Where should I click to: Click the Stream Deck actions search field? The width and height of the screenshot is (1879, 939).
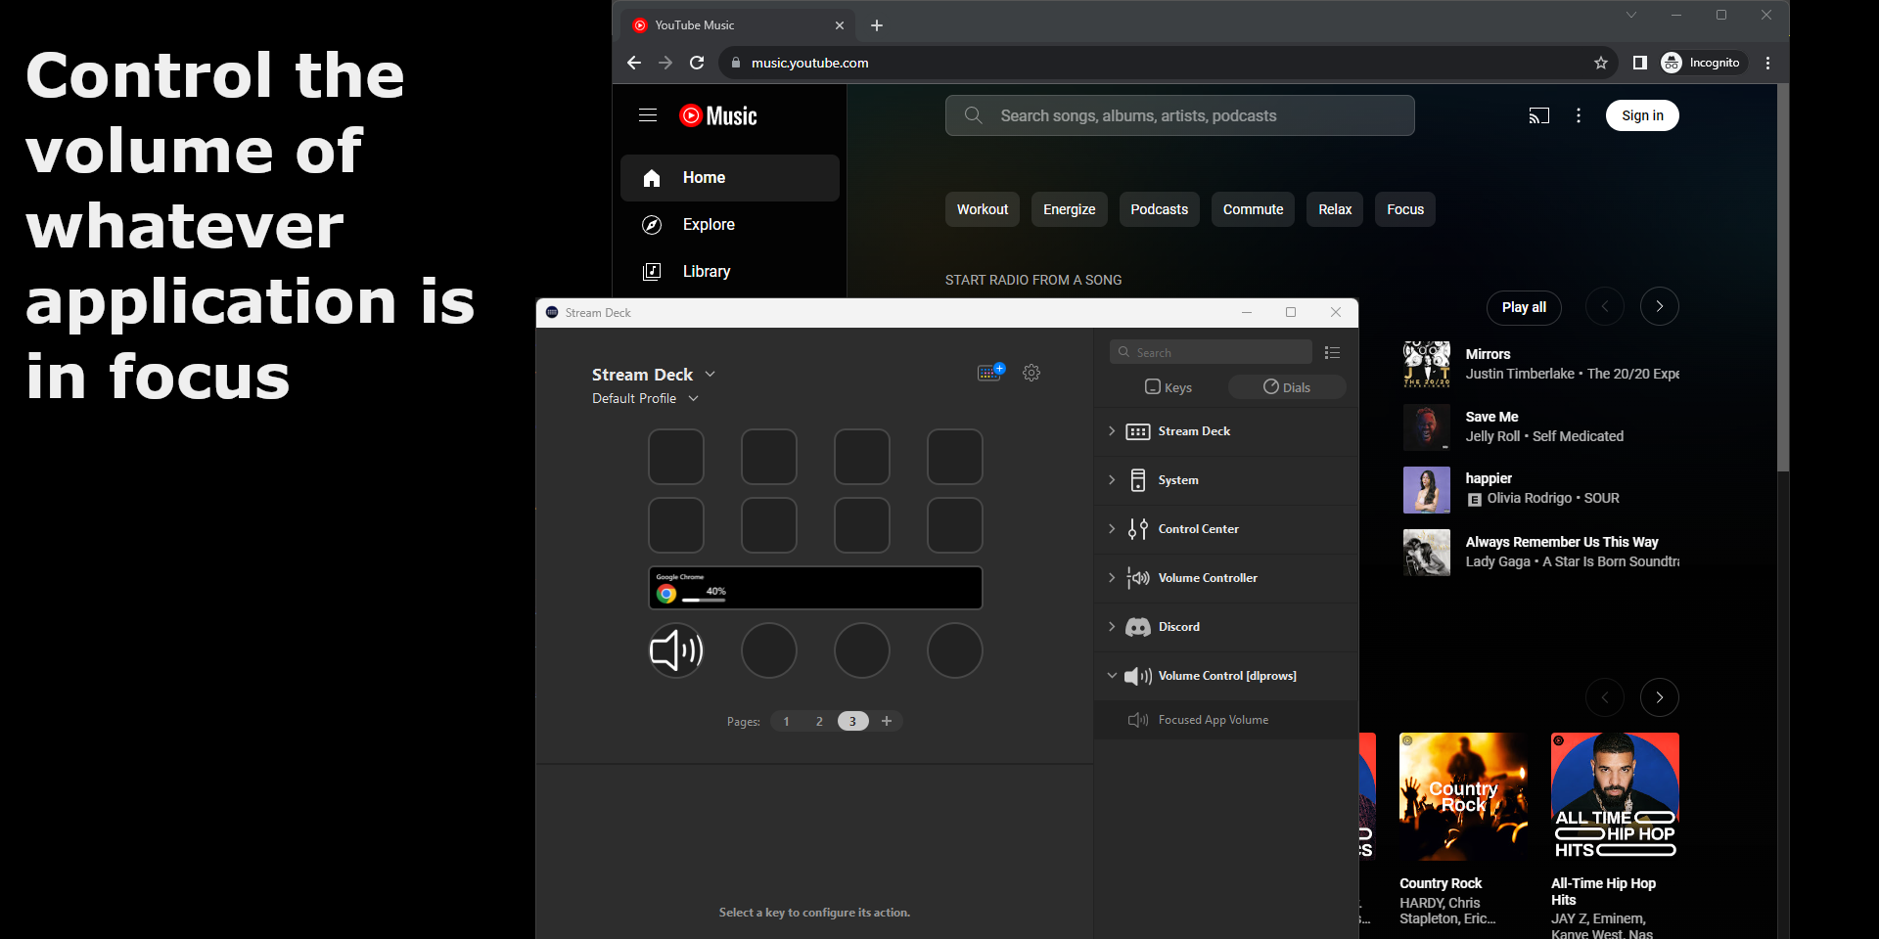point(1211,352)
